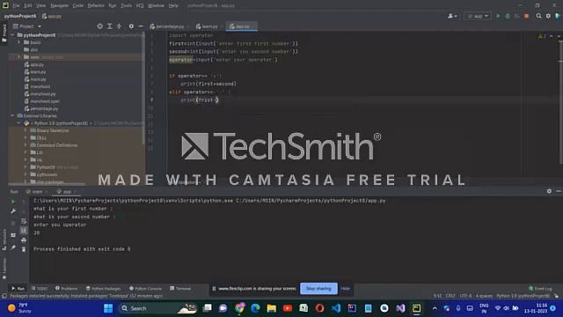The width and height of the screenshot is (563, 317).
Task: Toggle scroll to end in Run console
Action: click(x=24, y=231)
